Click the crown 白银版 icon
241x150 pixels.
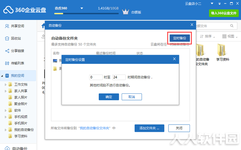125,12
